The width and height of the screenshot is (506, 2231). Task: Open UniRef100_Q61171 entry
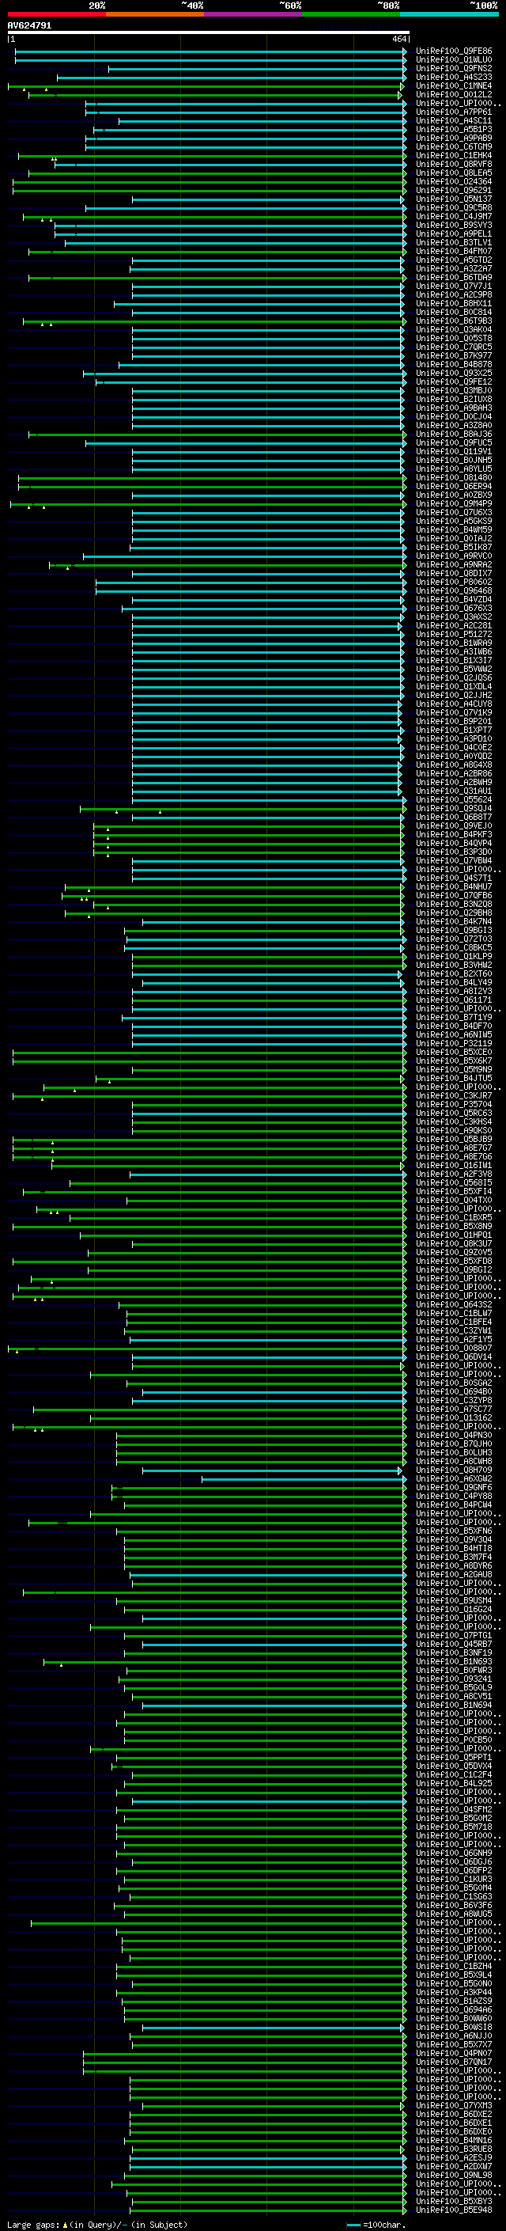(x=453, y=1000)
